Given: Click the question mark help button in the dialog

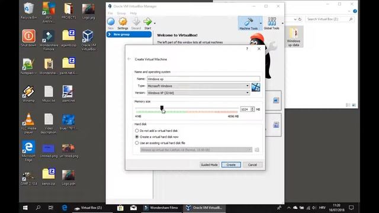Looking at the screenshot, I should coord(247,49).
